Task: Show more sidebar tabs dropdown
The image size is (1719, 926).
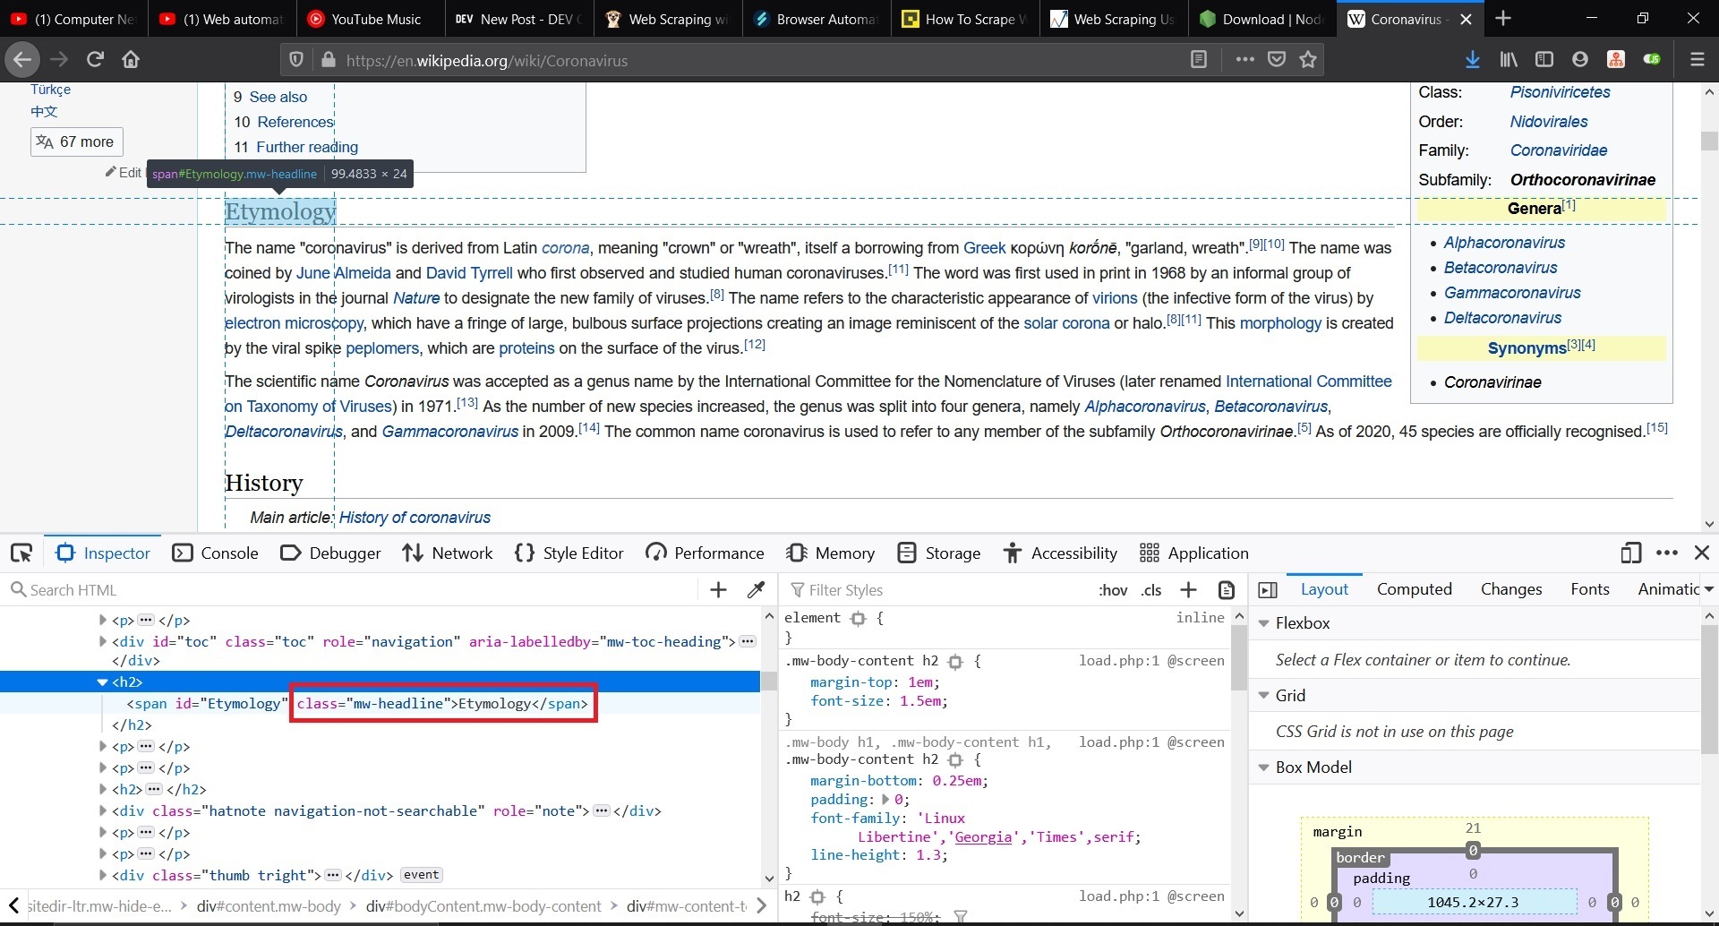Action: pyautogui.click(x=1708, y=589)
